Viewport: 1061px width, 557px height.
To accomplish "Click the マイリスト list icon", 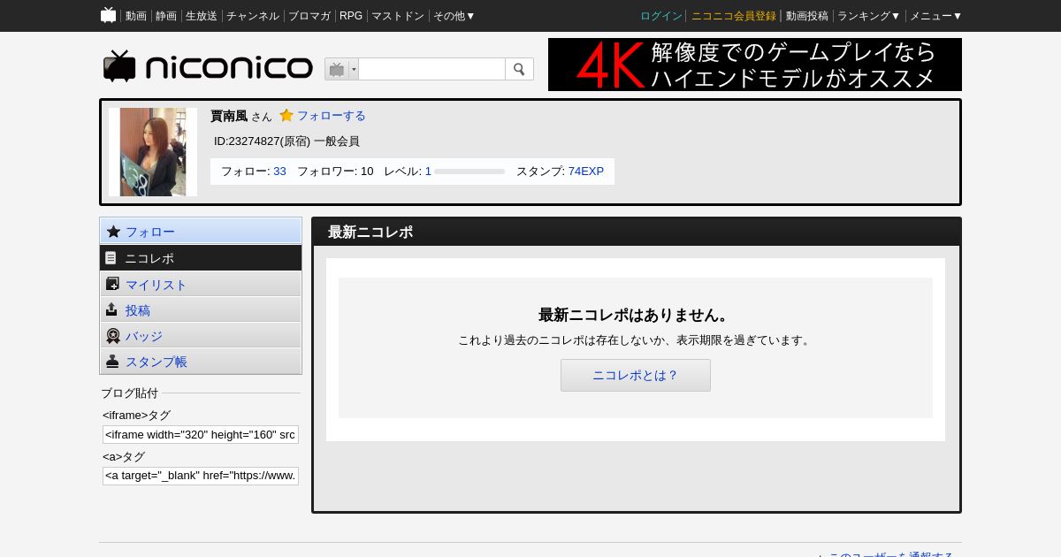I will (x=112, y=284).
